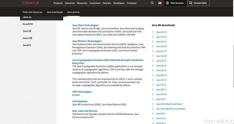Open the Java SE 13 download link

(x=161, y=80)
